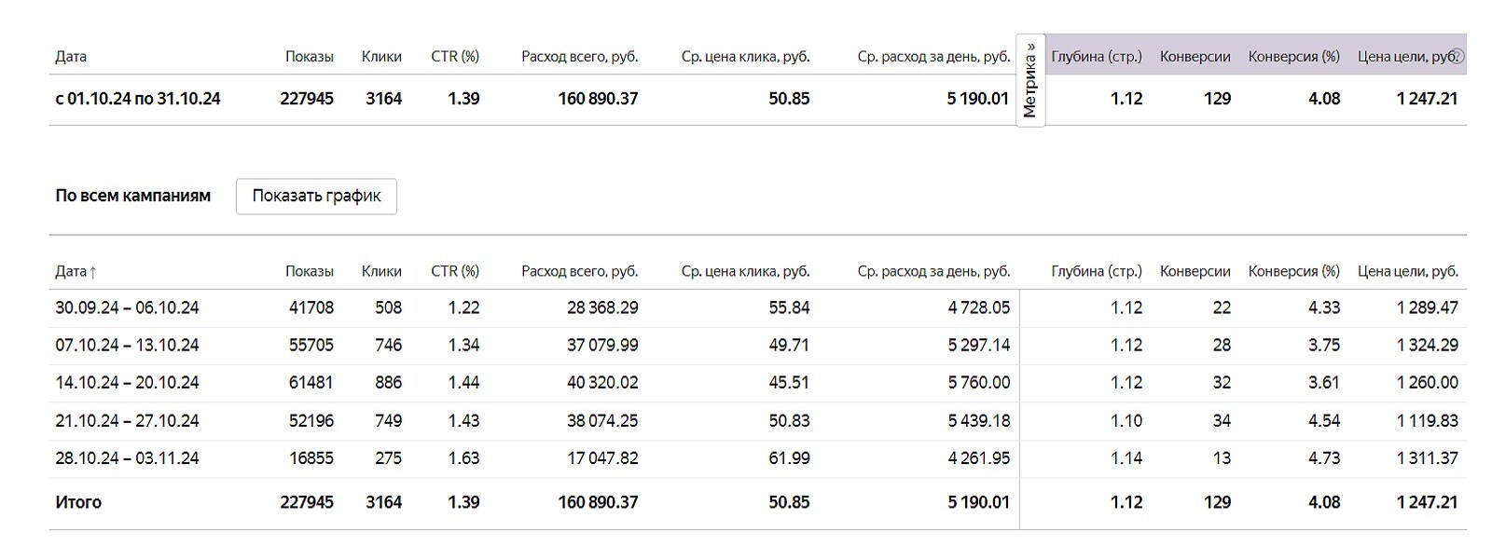Sort weekly table by Ср. расход за день header
The height and width of the screenshot is (559, 1492).
point(933,271)
